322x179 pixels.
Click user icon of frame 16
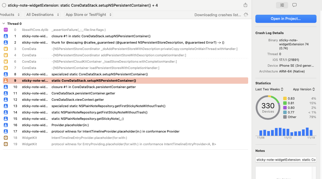pyautogui.click(x=6, y=125)
